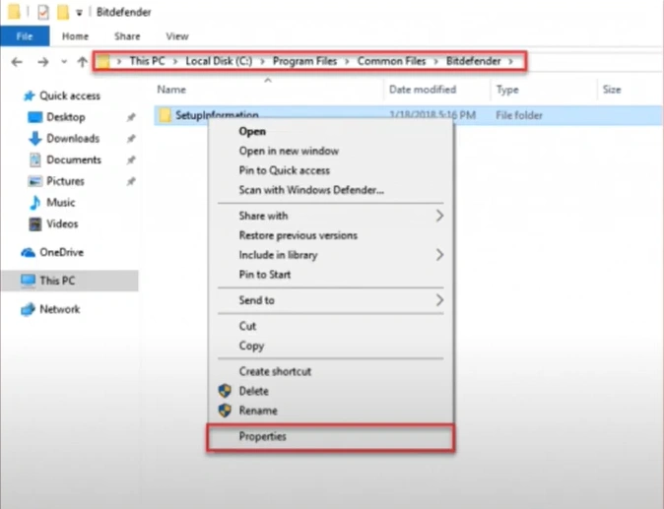Select Quick access in navigation pane
664x509 pixels.
pos(70,96)
